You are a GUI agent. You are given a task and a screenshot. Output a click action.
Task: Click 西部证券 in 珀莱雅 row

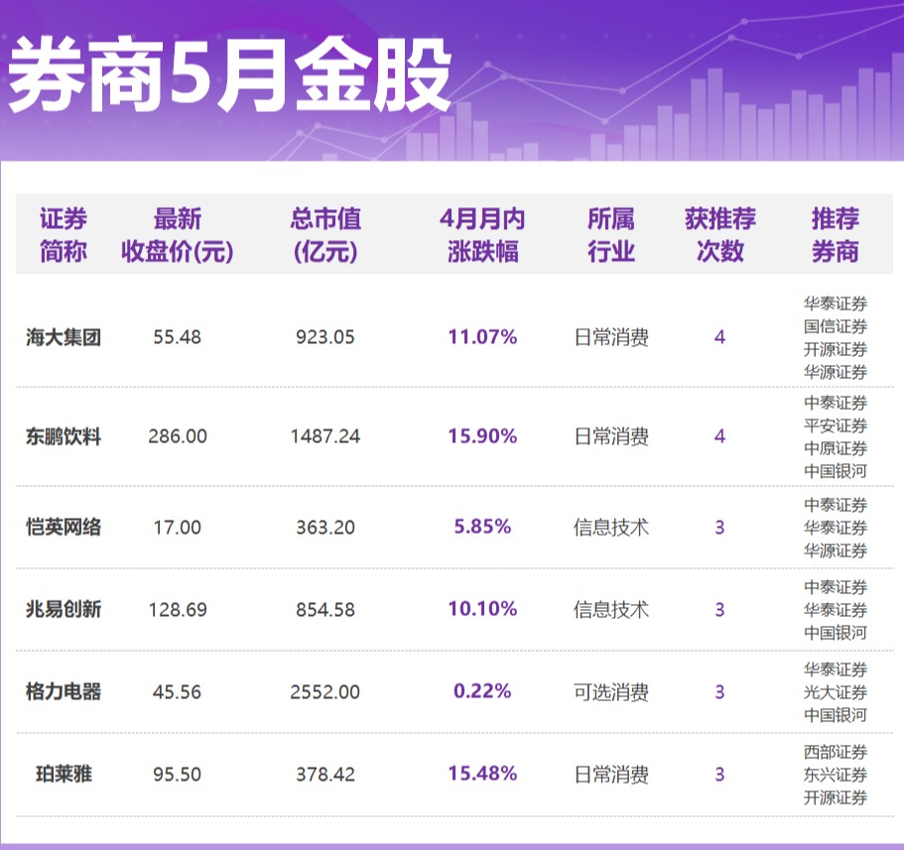[x=836, y=752]
